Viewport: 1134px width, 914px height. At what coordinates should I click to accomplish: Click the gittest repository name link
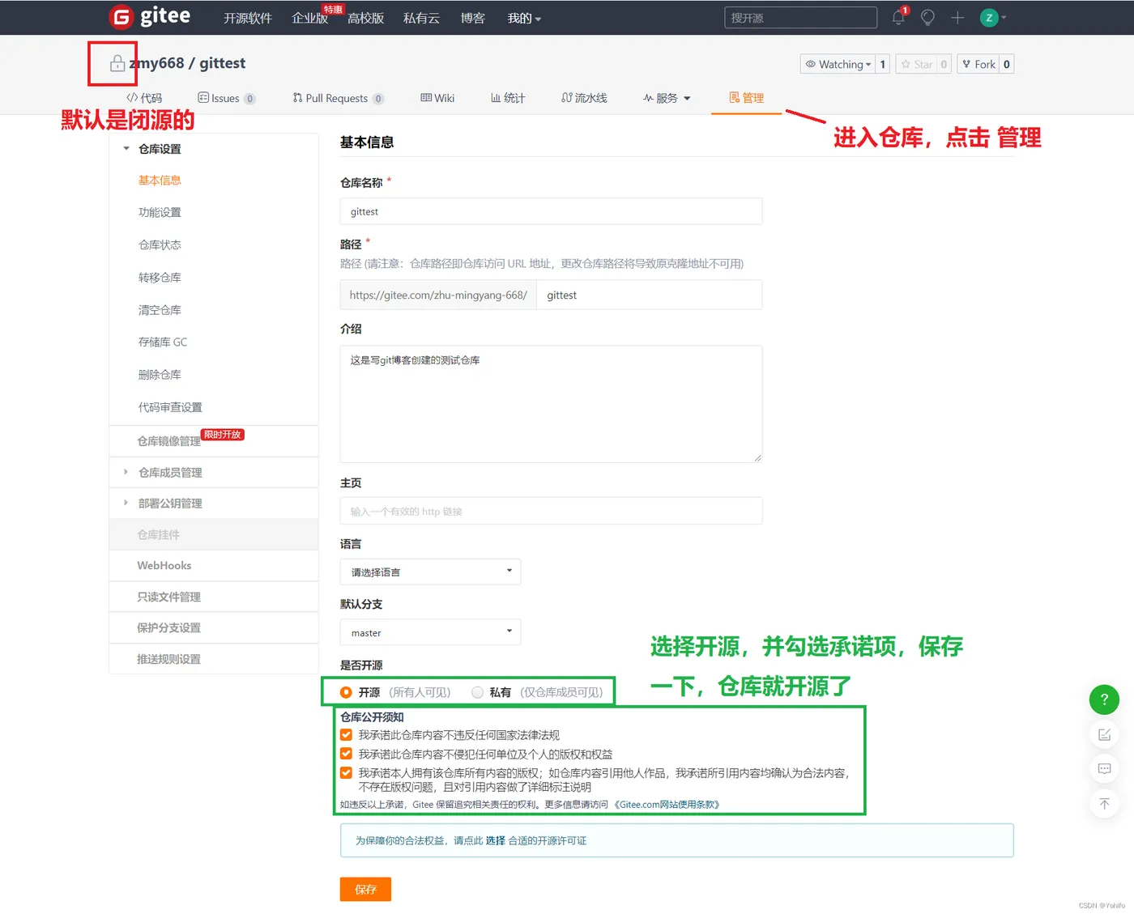click(222, 63)
